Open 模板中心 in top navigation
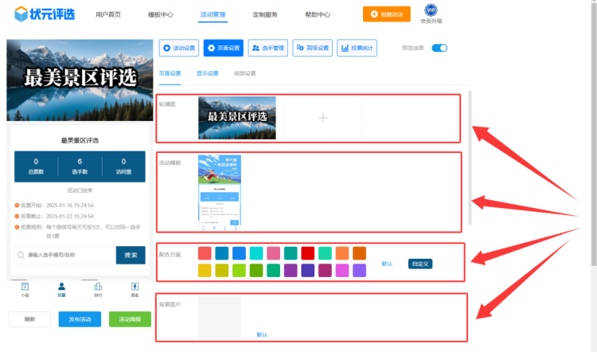 (x=160, y=14)
